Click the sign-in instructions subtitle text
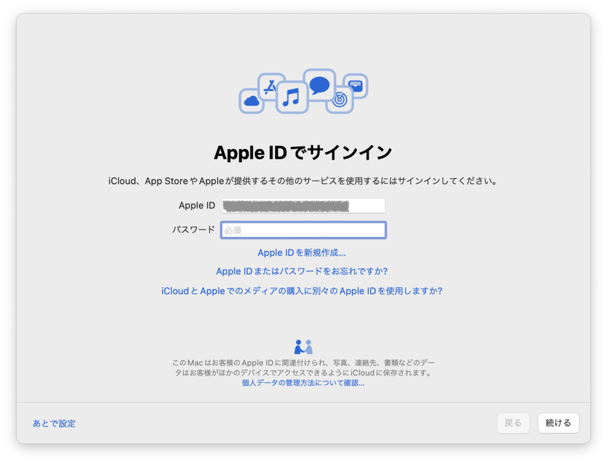The image size is (607, 463). click(x=303, y=181)
